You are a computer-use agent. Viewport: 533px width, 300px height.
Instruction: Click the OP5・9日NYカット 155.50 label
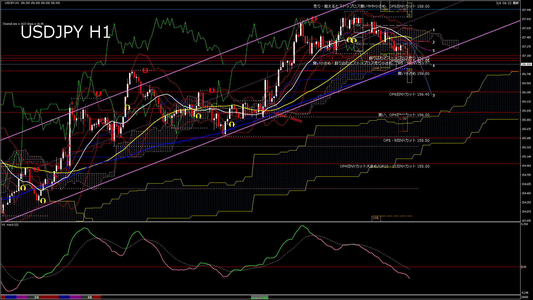click(406, 141)
